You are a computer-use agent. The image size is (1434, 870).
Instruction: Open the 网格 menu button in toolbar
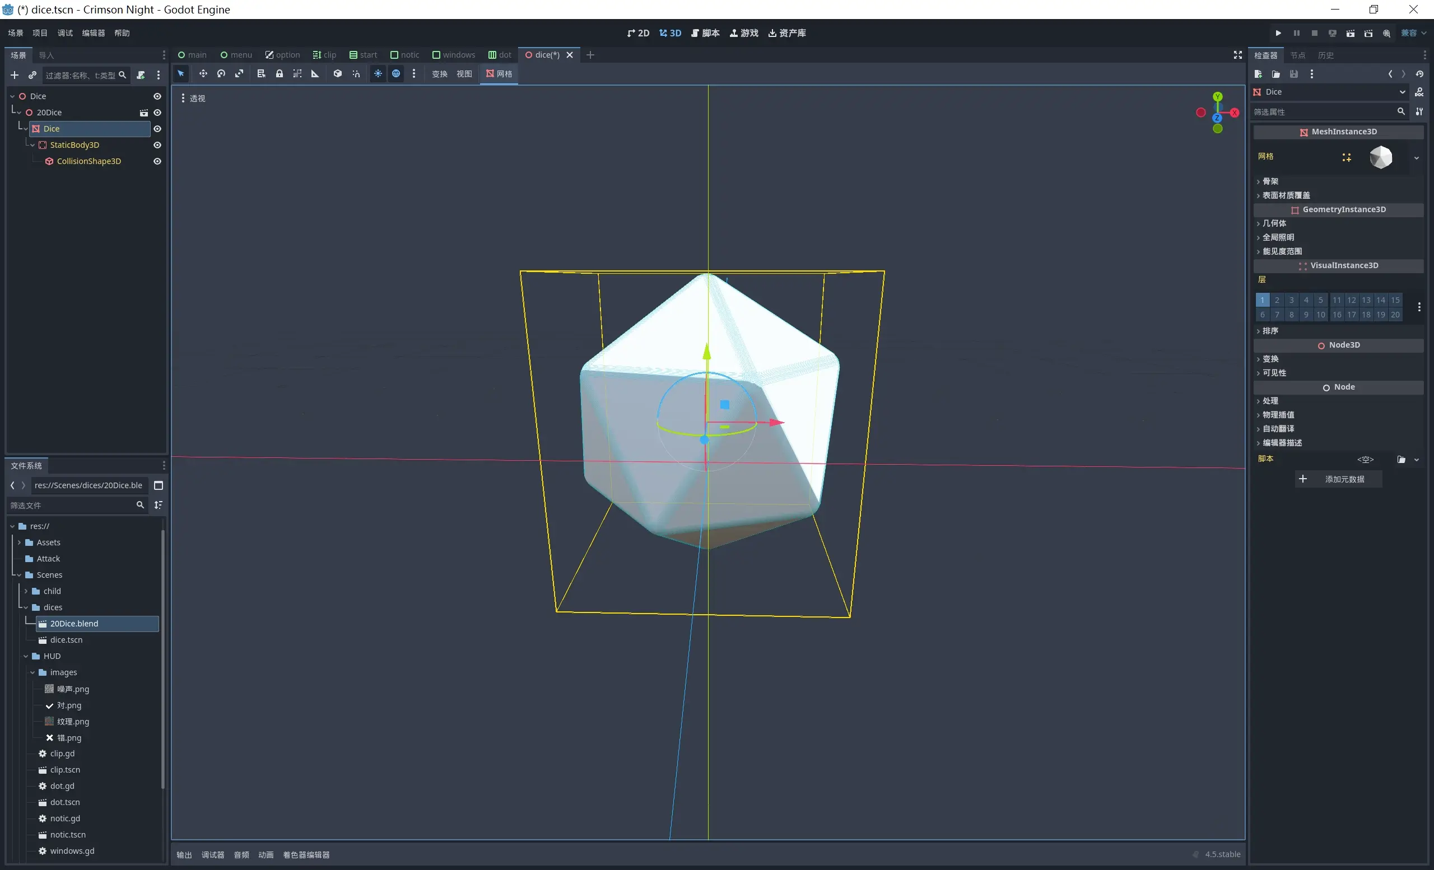[x=499, y=74]
